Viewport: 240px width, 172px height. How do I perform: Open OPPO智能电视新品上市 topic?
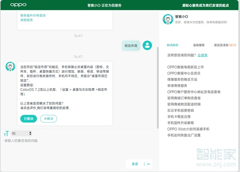(x=185, y=67)
